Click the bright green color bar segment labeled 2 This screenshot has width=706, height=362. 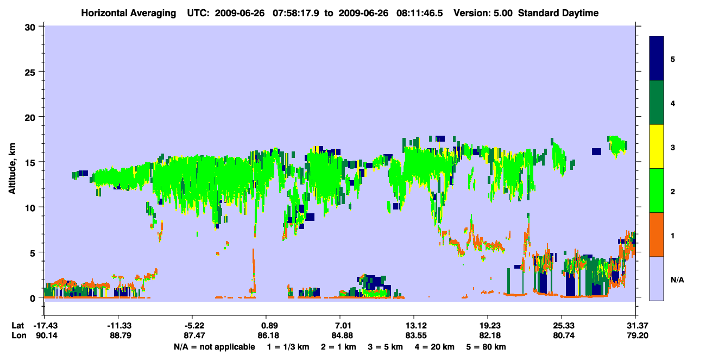coord(657,190)
